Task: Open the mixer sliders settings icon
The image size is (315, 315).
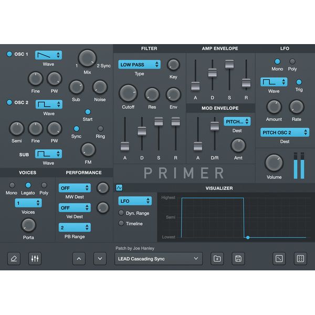Action: click(35, 258)
